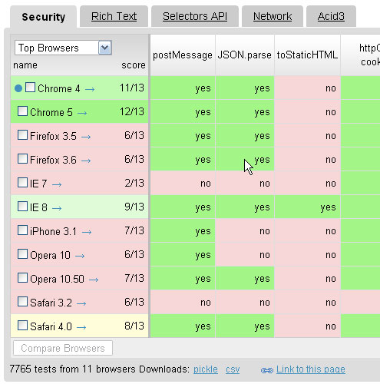Click the arrow icon next to Chrome 5
This screenshot has height=384, width=380.
tap(82, 113)
